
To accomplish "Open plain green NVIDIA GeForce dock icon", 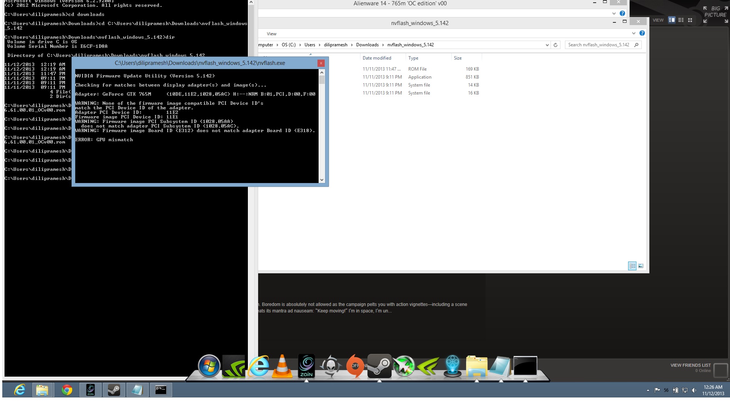I will click(428, 366).
